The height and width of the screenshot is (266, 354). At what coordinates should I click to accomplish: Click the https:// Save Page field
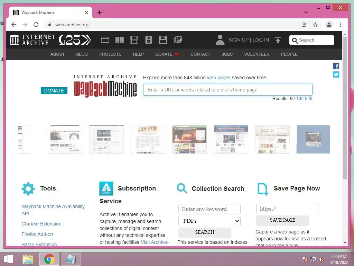pyautogui.click(x=287, y=209)
